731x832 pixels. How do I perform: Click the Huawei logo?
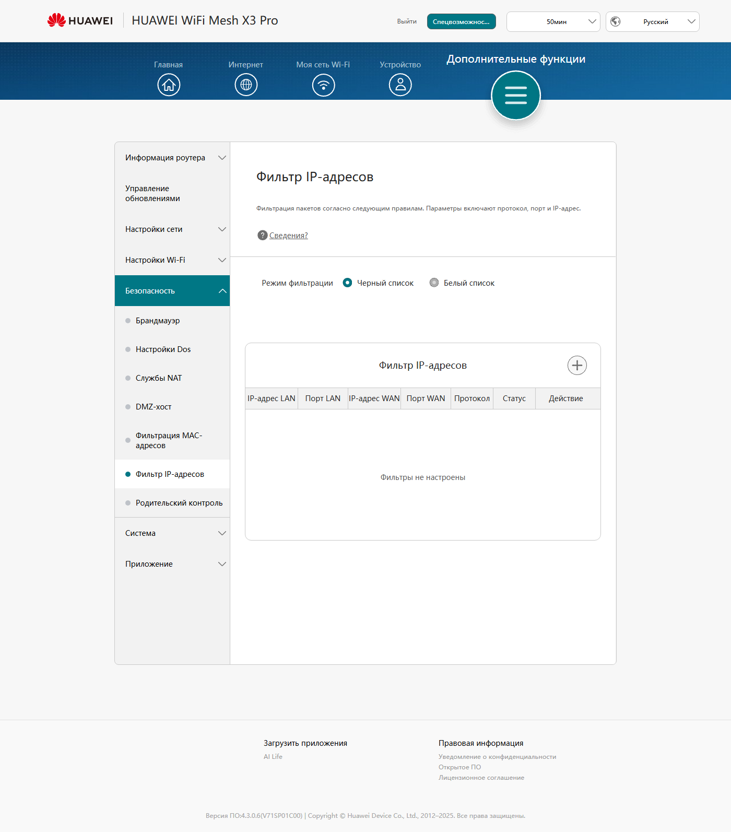tap(80, 20)
